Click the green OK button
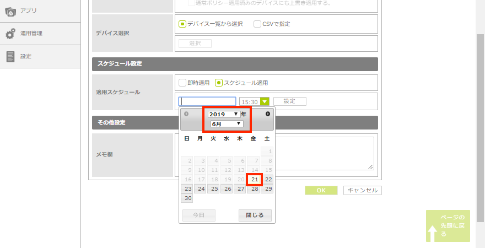The height and width of the screenshot is (248, 485). (x=321, y=190)
